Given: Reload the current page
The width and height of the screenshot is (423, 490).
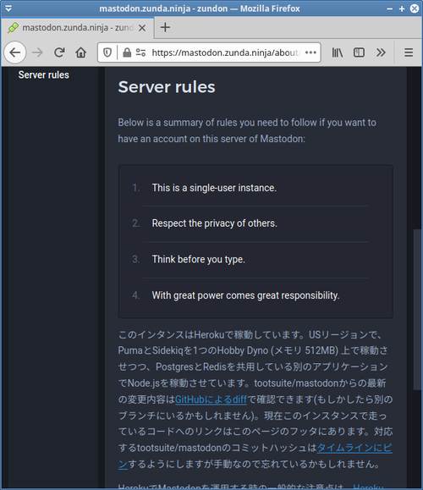Looking at the screenshot, I should [59, 52].
